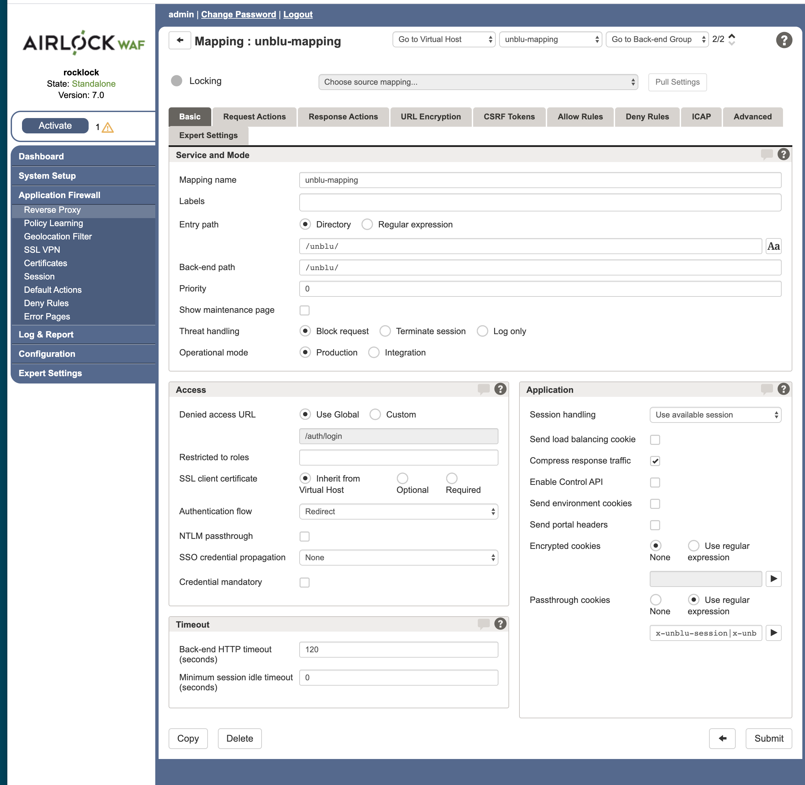
Task: Click the Pull Settings button
Action: point(677,82)
